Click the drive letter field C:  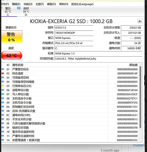tap(74, 48)
